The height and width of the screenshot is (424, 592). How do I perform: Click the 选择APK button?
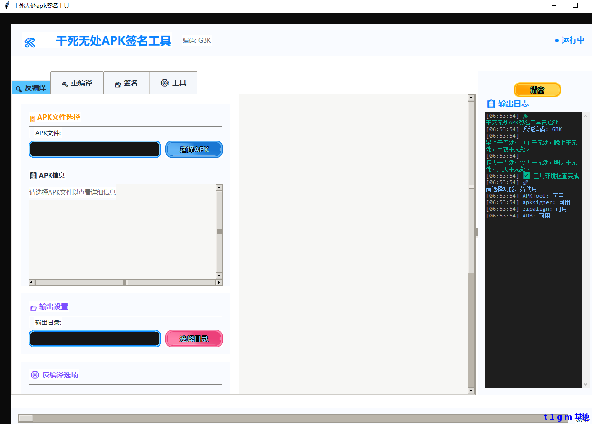tap(194, 149)
